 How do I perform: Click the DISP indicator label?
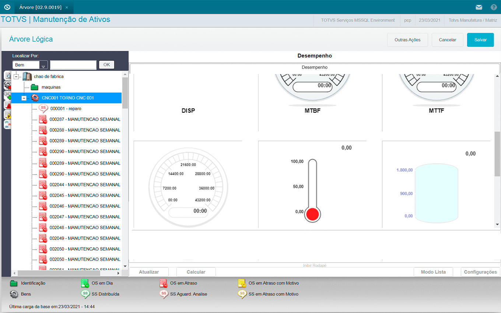[x=188, y=110]
